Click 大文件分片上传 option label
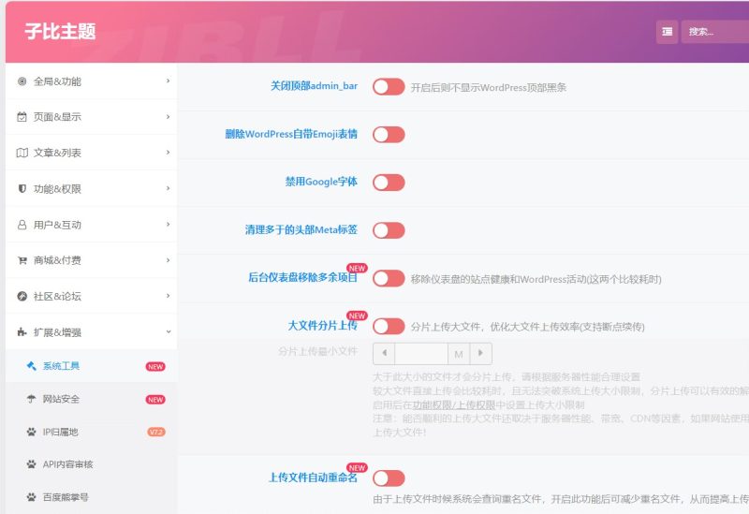The width and height of the screenshot is (749, 514). coord(322,325)
